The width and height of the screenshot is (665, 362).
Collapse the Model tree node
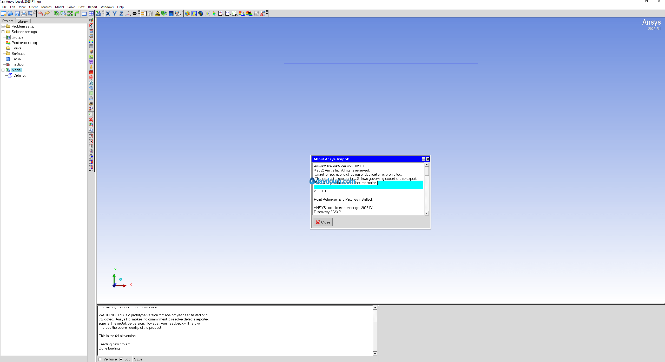pyautogui.click(x=3, y=70)
